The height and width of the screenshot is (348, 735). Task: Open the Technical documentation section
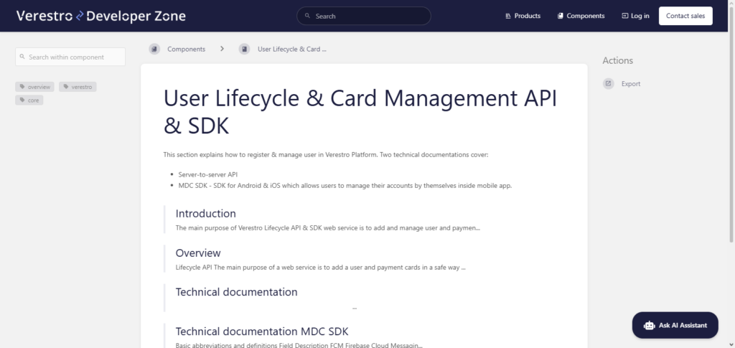(236, 292)
